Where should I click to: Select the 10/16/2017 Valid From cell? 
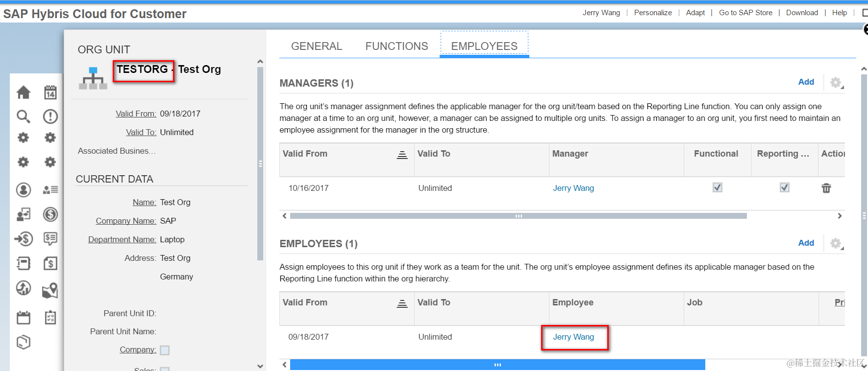308,188
